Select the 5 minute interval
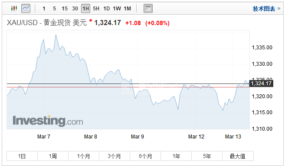This screenshot has width=285, height=167. 54,9
